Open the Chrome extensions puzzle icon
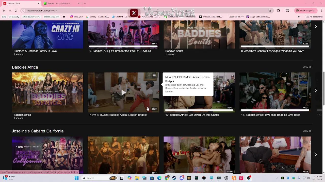The width and height of the screenshot is (325, 182). point(278,11)
